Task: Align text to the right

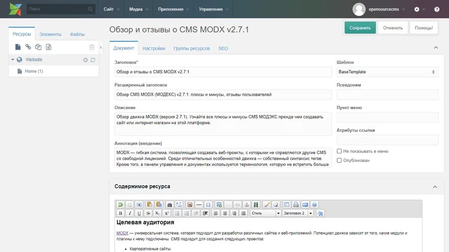Action: (234, 213)
